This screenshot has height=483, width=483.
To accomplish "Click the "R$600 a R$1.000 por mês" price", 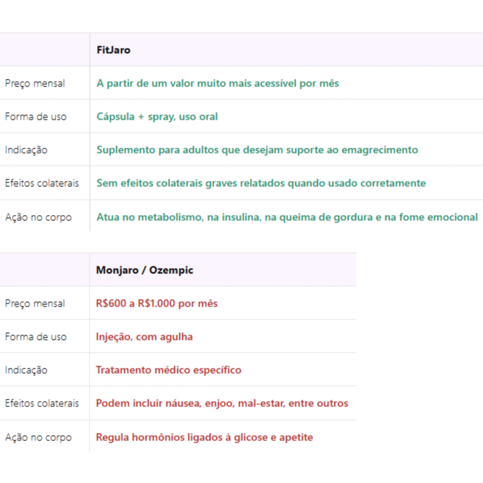I will pyautogui.click(x=157, y=303).
